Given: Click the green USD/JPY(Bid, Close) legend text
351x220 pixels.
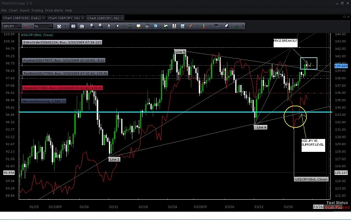Looking at the screenshot, I should pos(37,35).
